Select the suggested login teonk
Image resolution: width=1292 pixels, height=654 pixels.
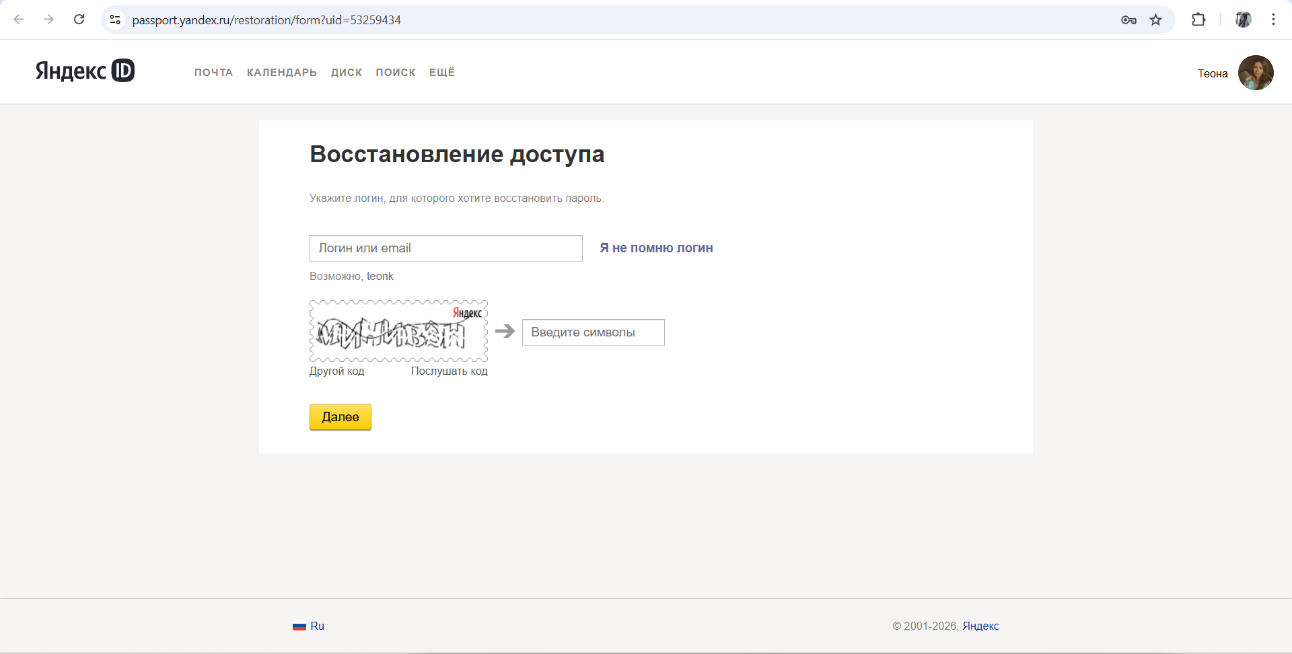tap(380, 276)
